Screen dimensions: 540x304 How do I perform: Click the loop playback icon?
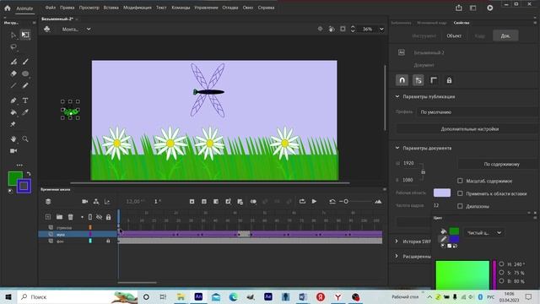[x=302, y=202]
